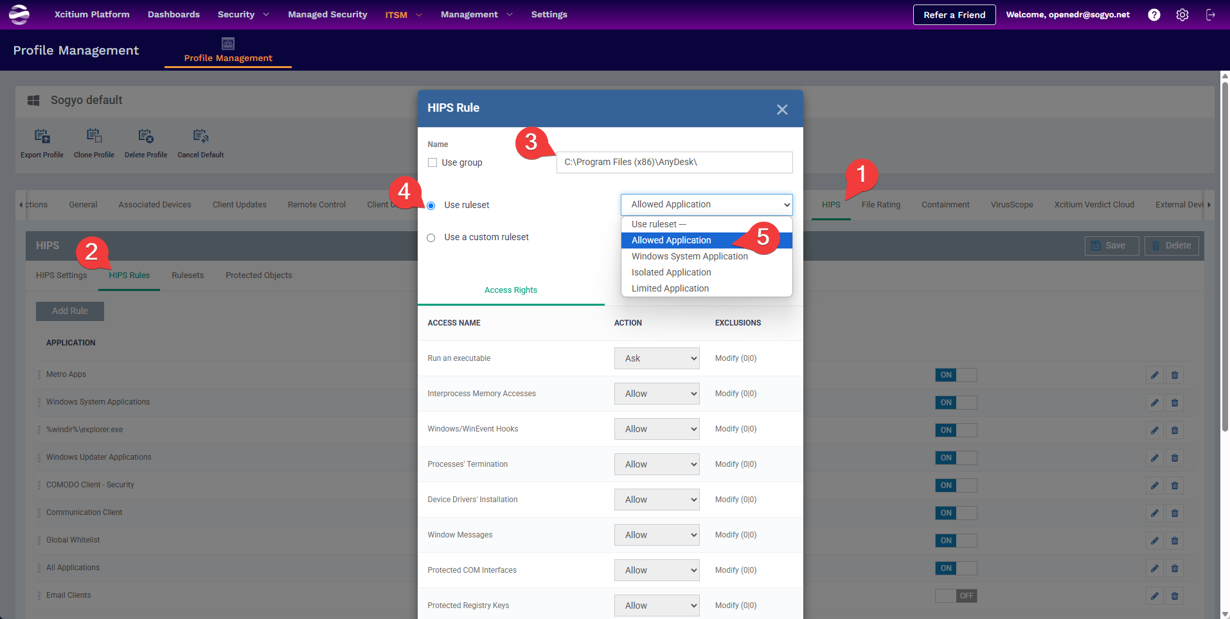Delete the Windows System Applications rule
This screenshot has height=619, width=1230.
pos(1175,403)
